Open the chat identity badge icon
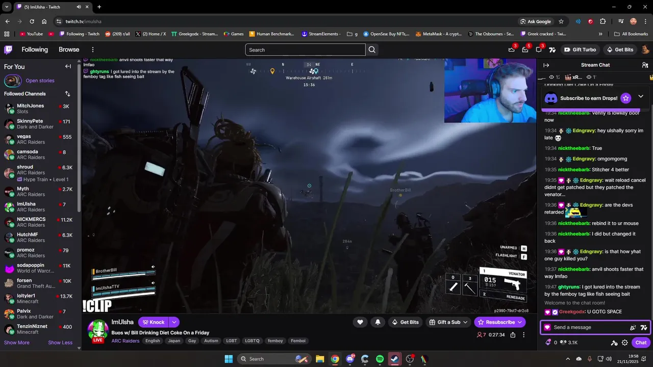This screenshot has width=653, height=367. (547, 327)
